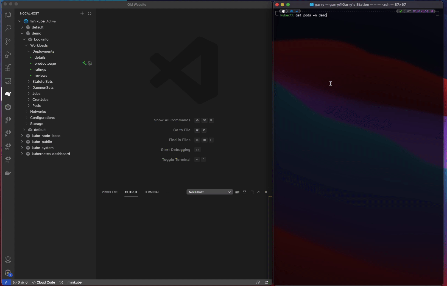Open the Extensions view
The width and height of the screenshot is (447, 286).
coord(8,68)
